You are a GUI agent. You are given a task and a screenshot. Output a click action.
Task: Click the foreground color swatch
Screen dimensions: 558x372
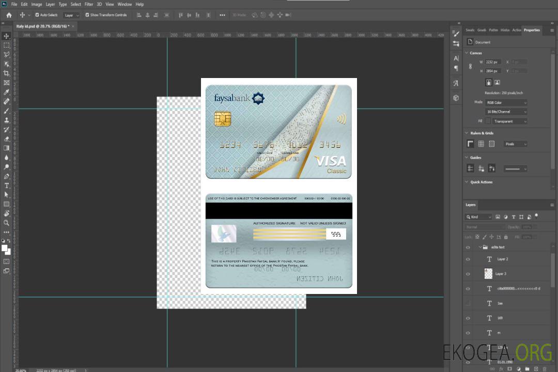pos(5,248)
